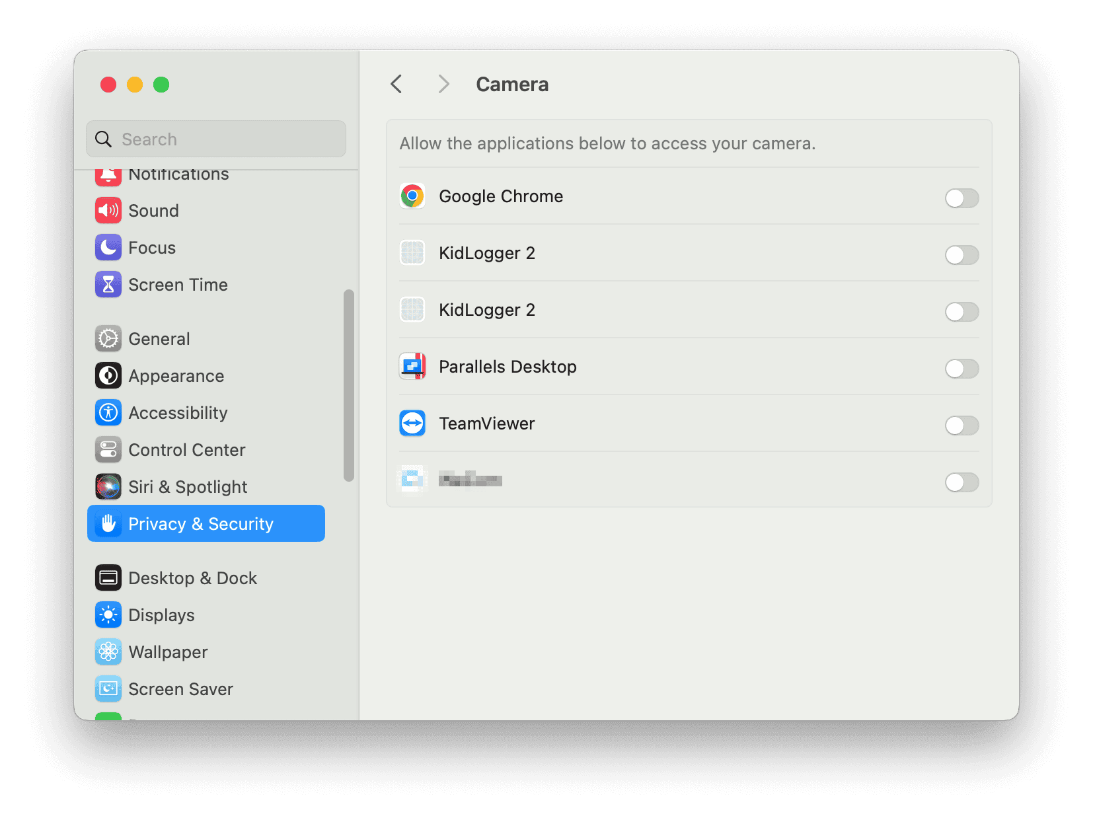The height and width of the screenshot is (818, 1093).
Task: Click the Google Chrome app icon
Action: click(412, 196)
